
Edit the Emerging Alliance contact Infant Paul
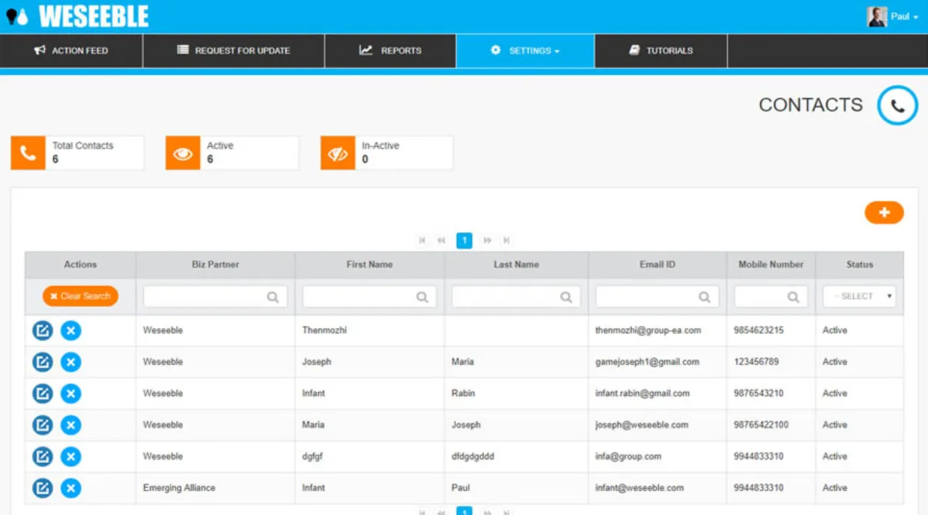[43, 488]
